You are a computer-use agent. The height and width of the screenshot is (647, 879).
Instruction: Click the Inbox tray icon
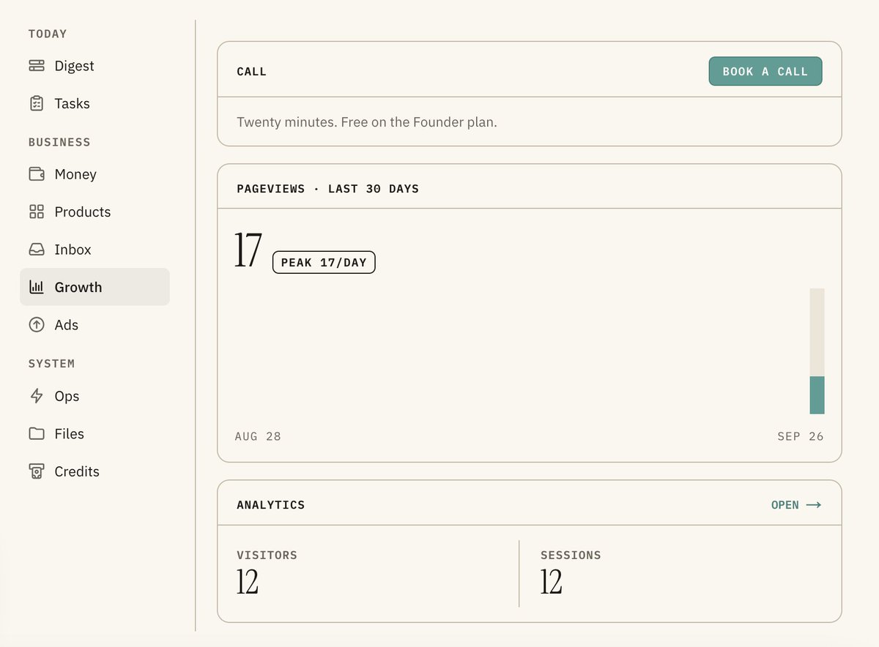37,250
